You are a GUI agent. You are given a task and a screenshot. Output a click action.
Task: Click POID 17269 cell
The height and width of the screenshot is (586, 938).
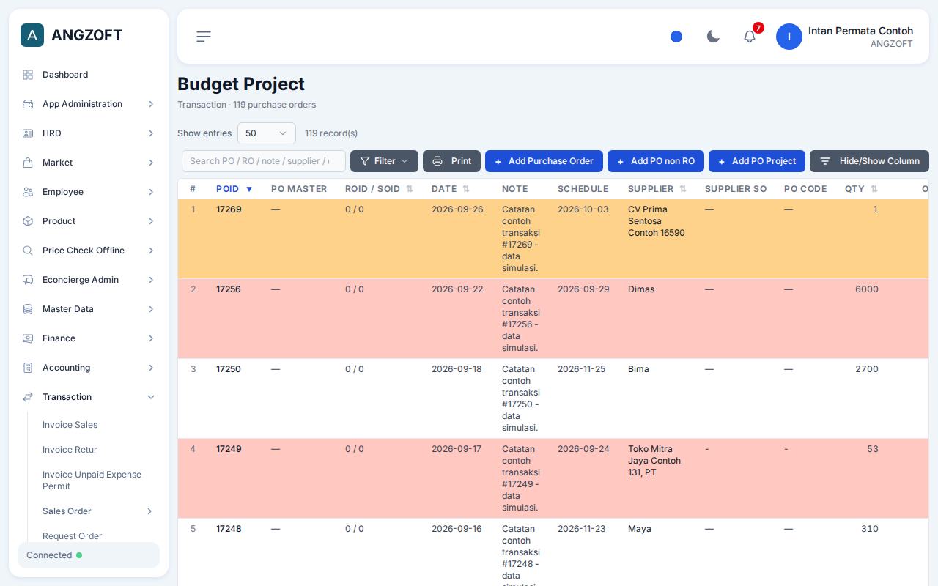tap(229, 209)
